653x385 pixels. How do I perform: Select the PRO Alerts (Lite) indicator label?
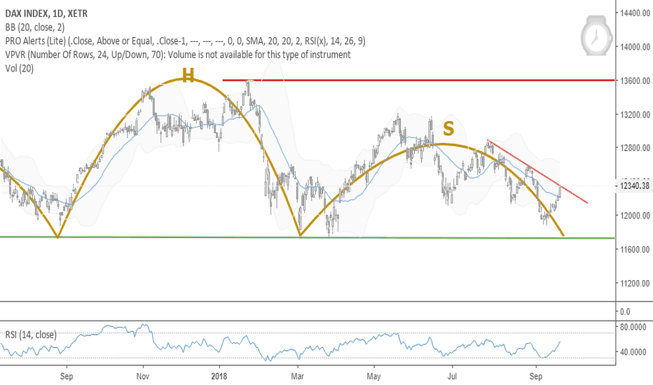[x=186, y=41]
